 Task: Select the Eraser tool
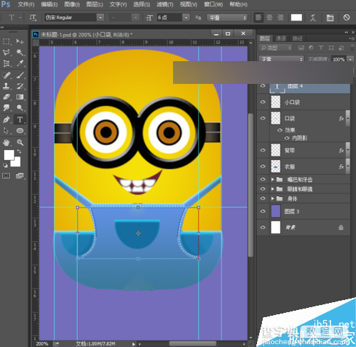click(6, 97)
